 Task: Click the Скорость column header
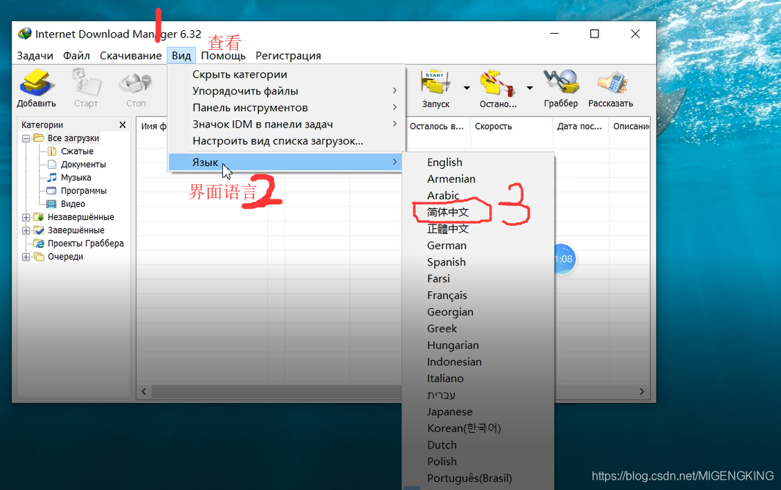[512, 127]
